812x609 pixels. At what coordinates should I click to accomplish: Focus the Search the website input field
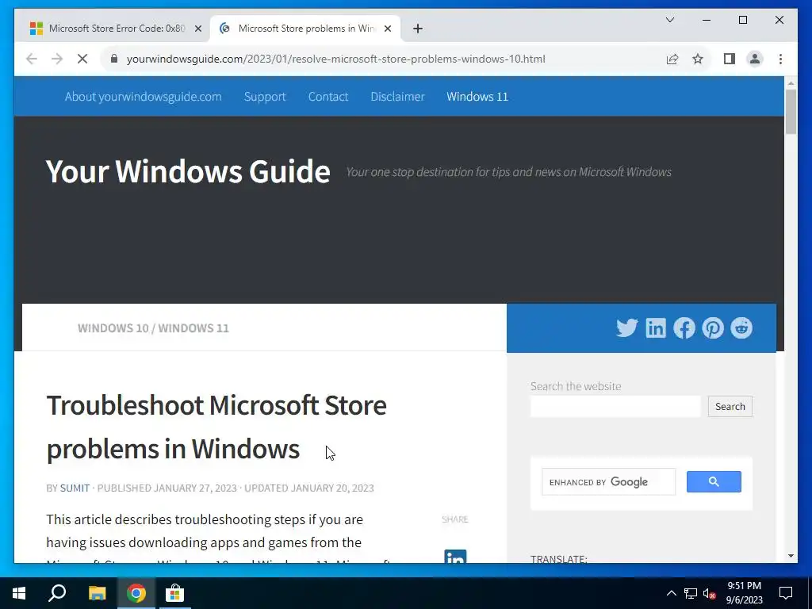[615, 407]
